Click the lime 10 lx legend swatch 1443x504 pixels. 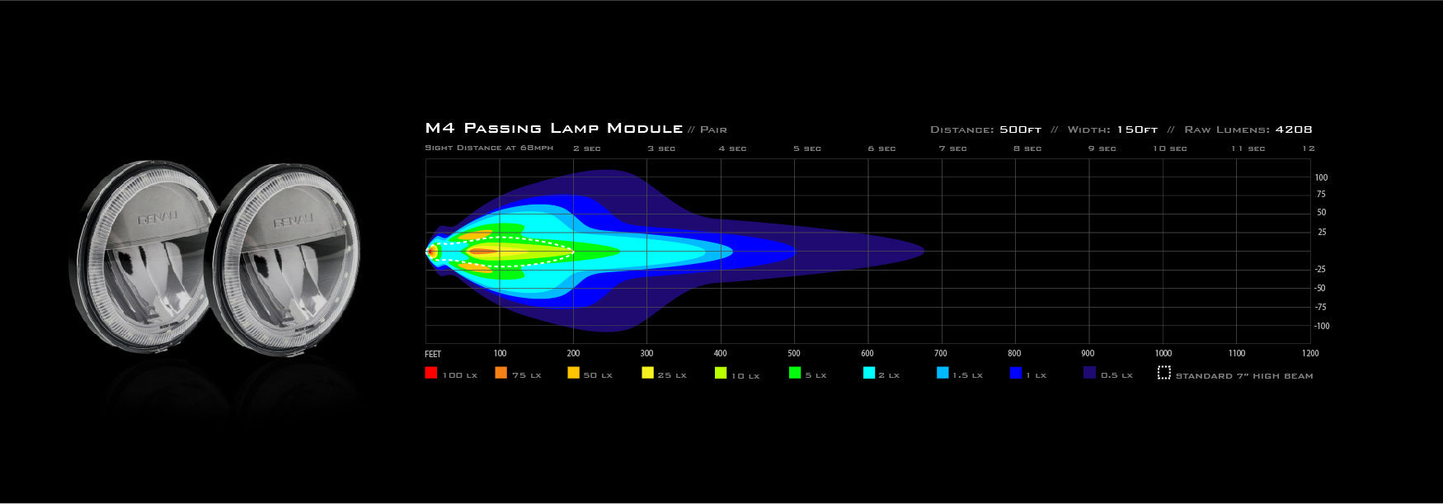(x=721, y=373)
